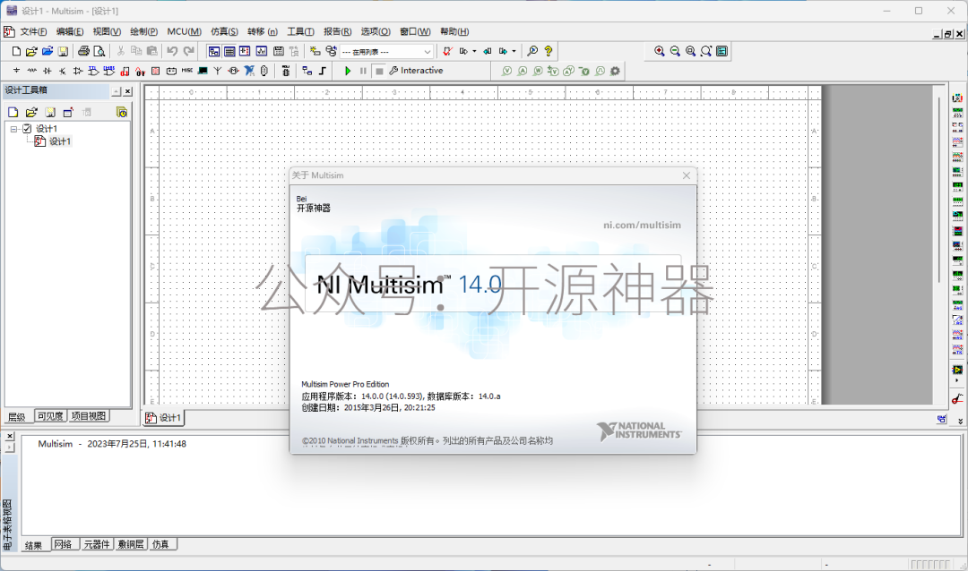The image size is (968, 571).
Task: Place a Diode component icon
Action: [x=48, y=71]
